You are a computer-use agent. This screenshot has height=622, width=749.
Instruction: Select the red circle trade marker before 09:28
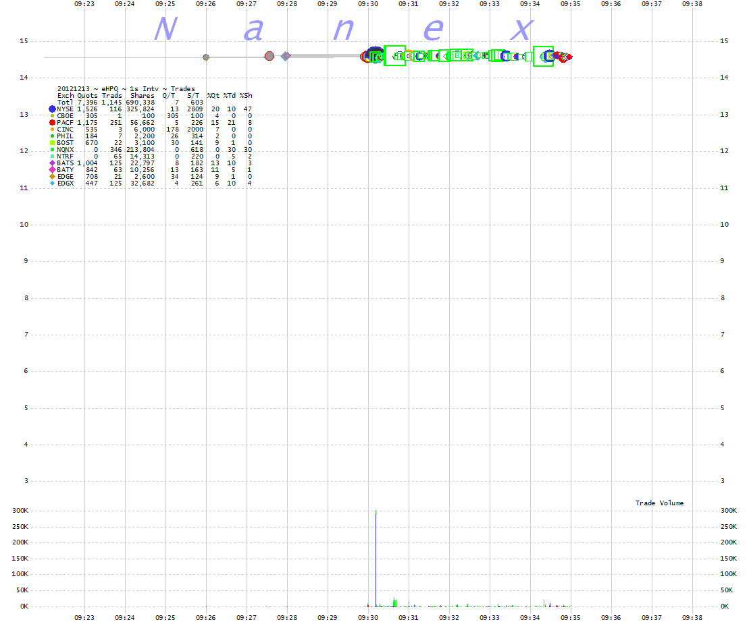(x=269, y=56)
